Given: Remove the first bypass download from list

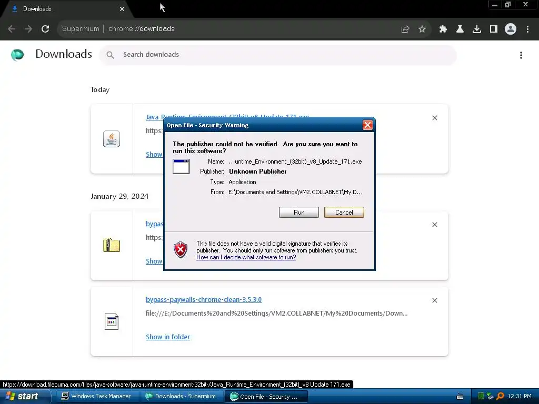Looking at the screenshot, I should click(x=434, y=225).
